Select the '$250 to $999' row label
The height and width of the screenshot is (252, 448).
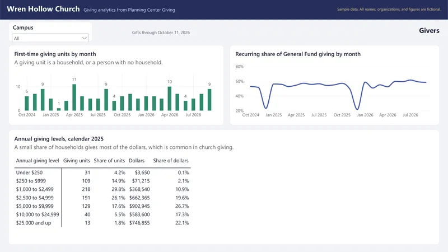click(31, 181)
